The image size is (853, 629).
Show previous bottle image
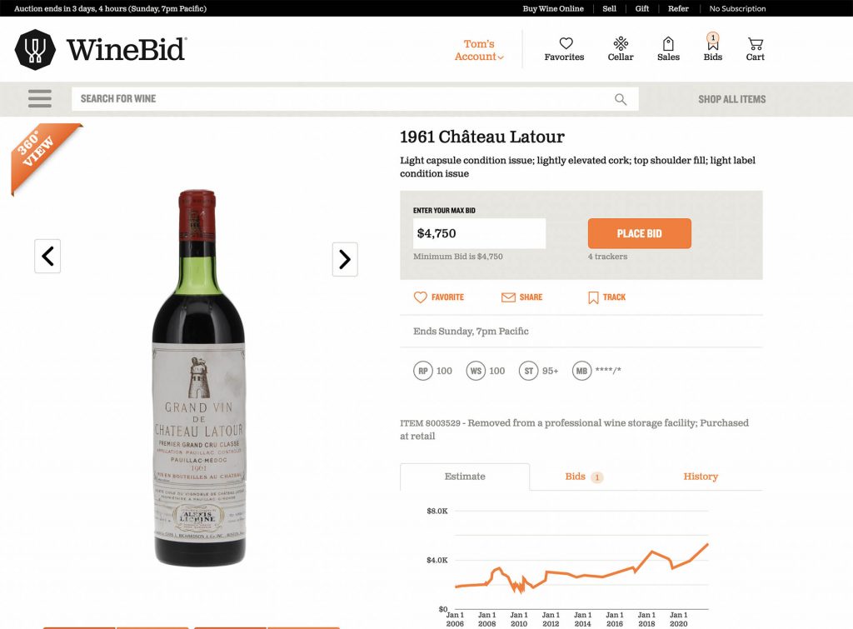click(47, 256)
